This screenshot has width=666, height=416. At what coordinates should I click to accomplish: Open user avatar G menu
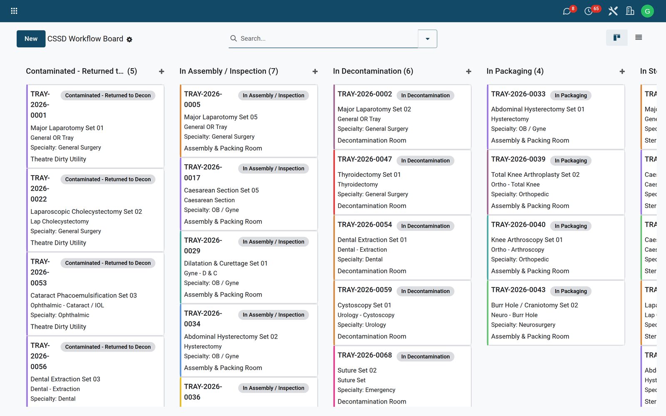coord(647,11)
